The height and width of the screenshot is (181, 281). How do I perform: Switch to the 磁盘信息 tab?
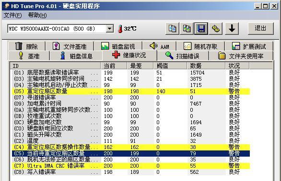click(76, 56)
